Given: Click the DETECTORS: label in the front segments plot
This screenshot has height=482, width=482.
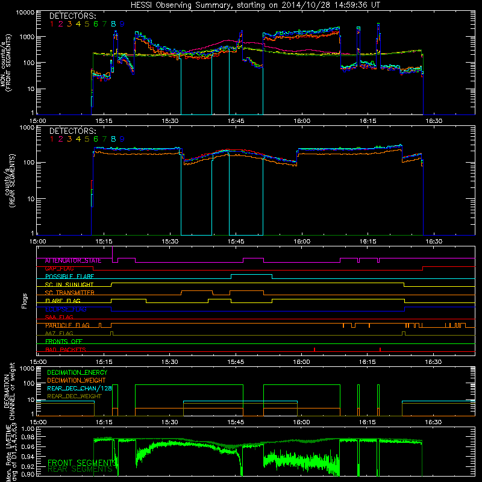Looking at the screenshot, I should pos(72,16).
